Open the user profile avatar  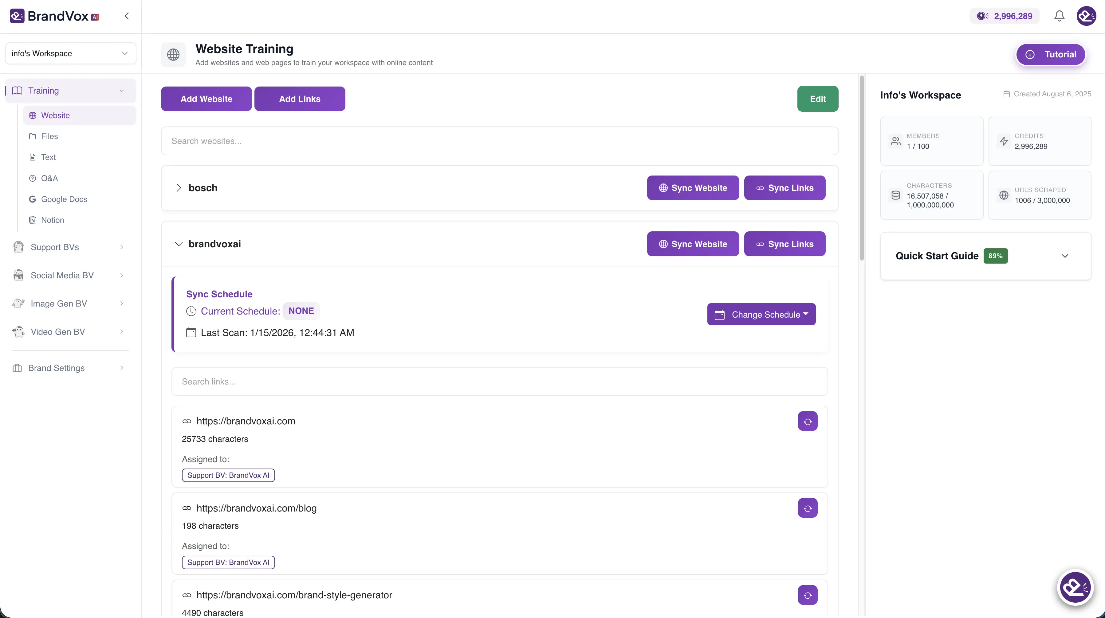pyautogui.click(x=1086, y=16)
